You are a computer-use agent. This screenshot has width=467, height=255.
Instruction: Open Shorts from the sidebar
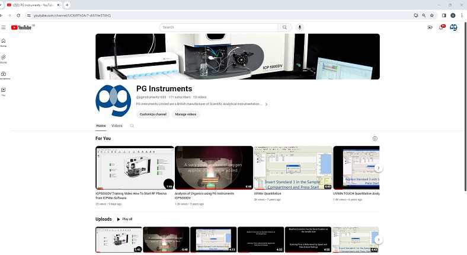[x=4, y=59]
